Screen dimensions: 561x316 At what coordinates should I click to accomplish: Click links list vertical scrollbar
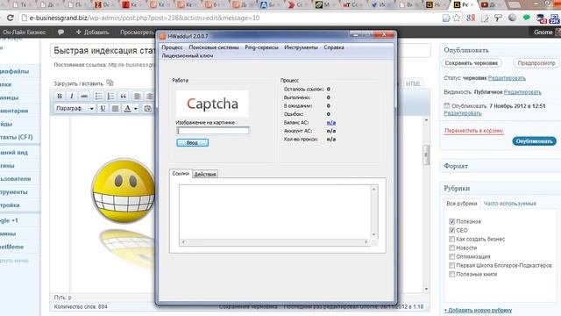click(374, 212)
